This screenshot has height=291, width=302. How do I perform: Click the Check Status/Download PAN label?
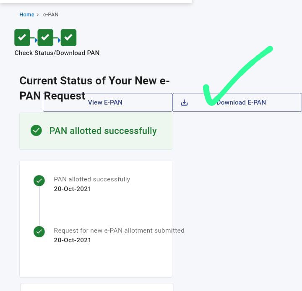57,53
